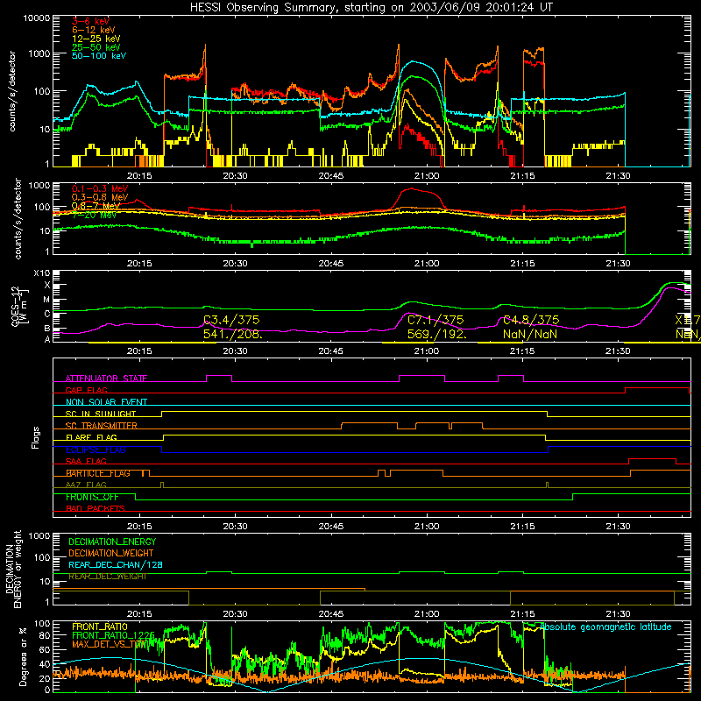
Task: Click the '20:45' tick under the decimation plot
Action: (331, 614)
